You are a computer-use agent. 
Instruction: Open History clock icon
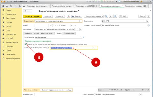point(11,6)
